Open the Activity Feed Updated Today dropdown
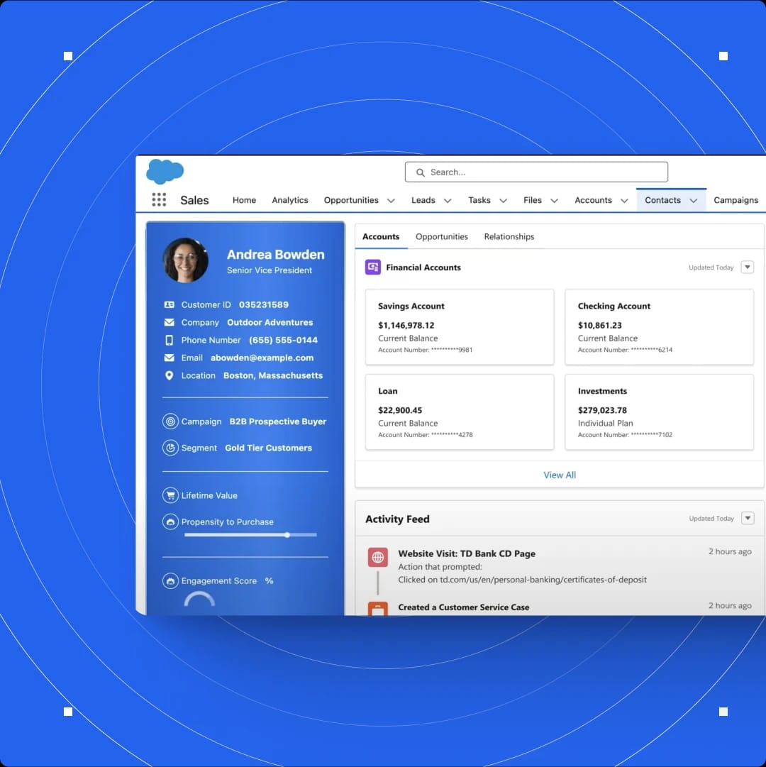 (748, 518)
